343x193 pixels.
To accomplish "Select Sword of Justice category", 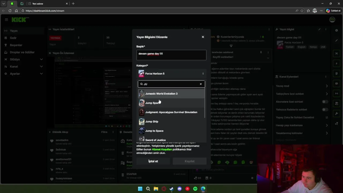I will pyautogui.click(x=171, y=140).
